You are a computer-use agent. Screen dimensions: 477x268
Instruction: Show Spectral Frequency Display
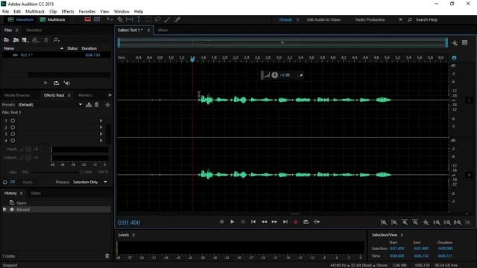(88, 19)
